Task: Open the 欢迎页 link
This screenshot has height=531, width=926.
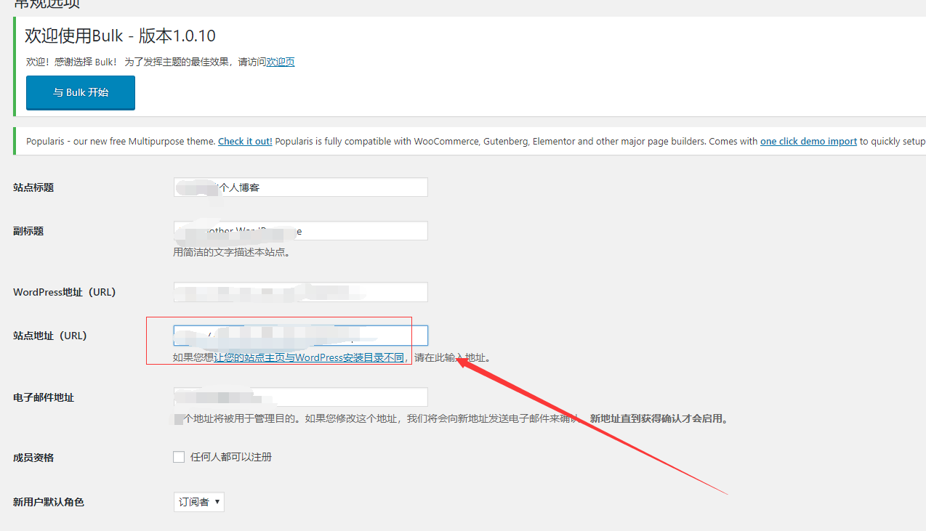Action: pyautogui.click(x=281, y=62)
